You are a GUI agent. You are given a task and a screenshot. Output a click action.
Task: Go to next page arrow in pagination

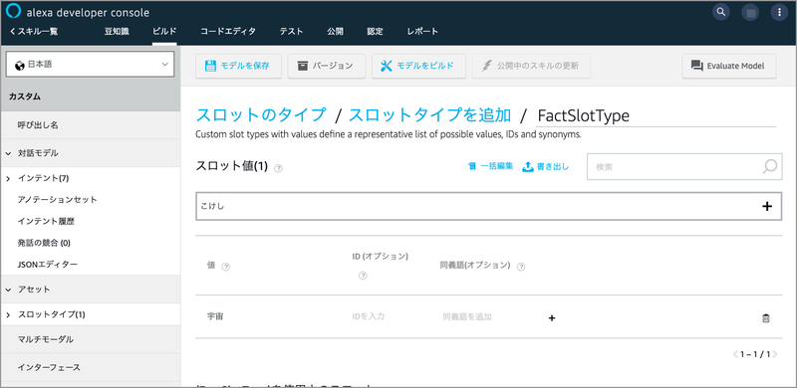tap(775, 354)
